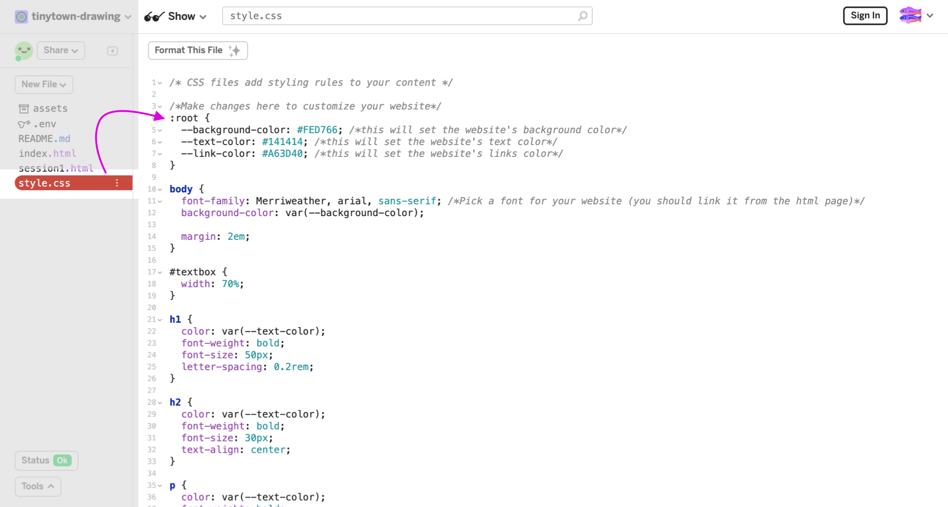
Task: Expand the tinytown-drawing project dropdown
Action: 128,17
